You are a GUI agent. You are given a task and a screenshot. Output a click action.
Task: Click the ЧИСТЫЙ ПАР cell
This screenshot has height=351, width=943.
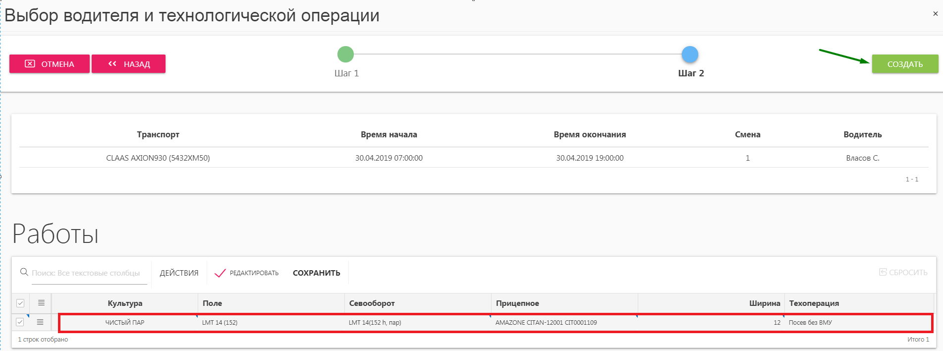[x=125, y=323]
